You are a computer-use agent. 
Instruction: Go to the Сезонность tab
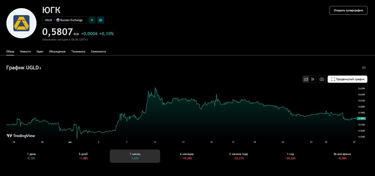(x=98, y=51)
